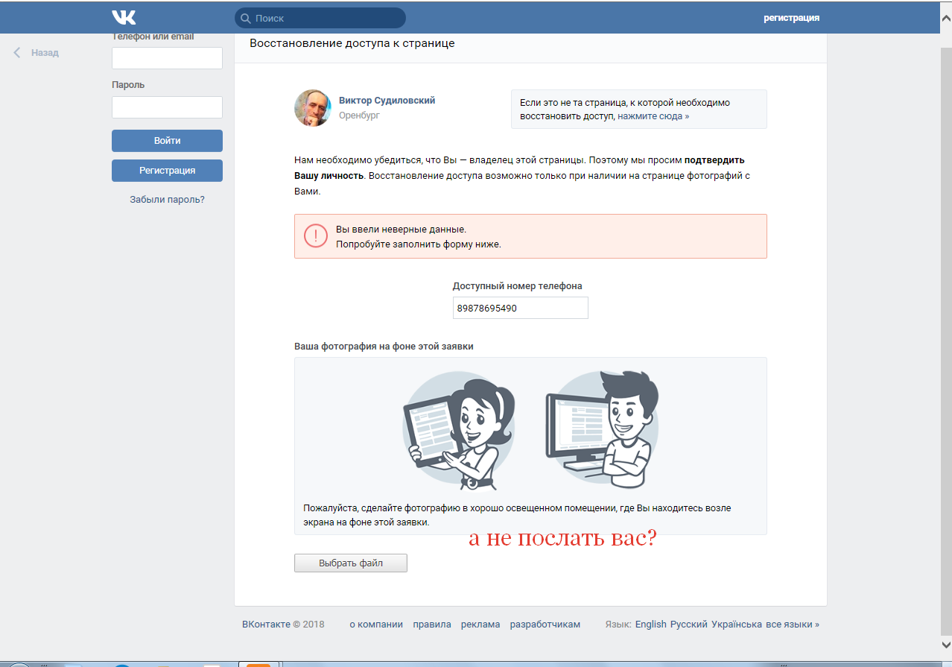Image resolution: width=952 pixels, height=667 pixels.
Task: Open the разработчикам footer link
Action: click(x=545, y=625)
